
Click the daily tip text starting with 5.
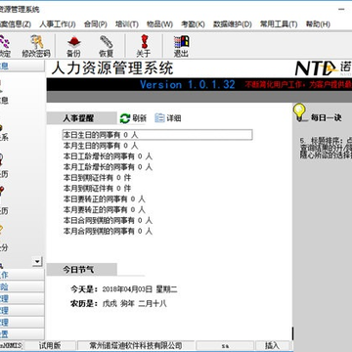326,148
